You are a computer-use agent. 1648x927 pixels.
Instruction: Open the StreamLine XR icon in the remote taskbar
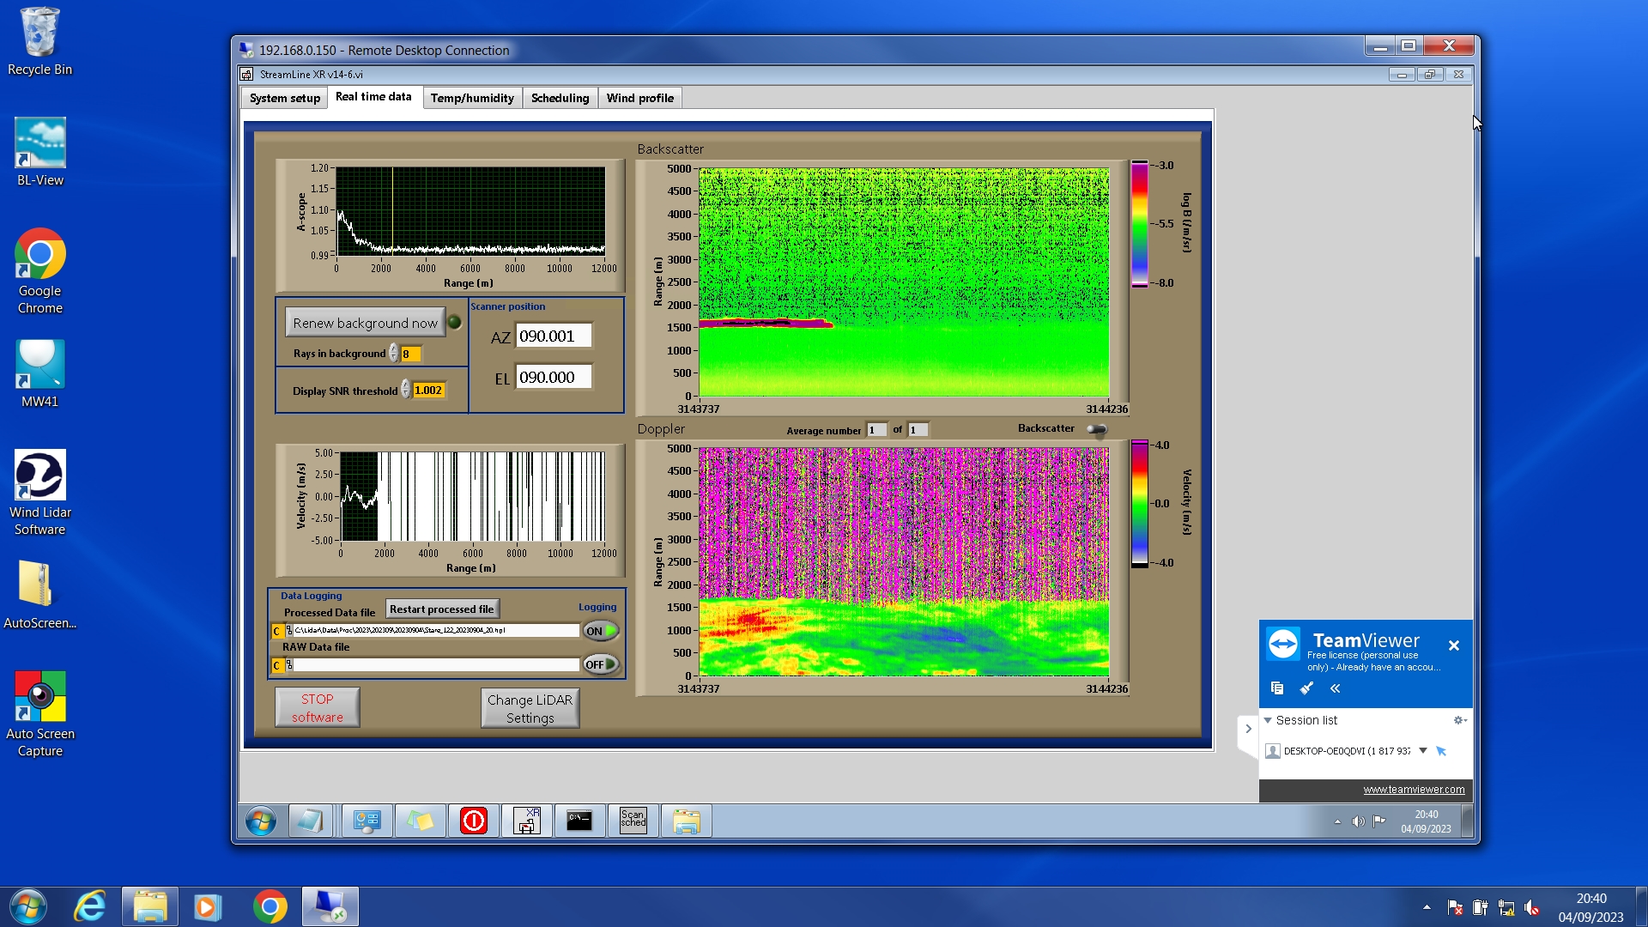[527, 821]
